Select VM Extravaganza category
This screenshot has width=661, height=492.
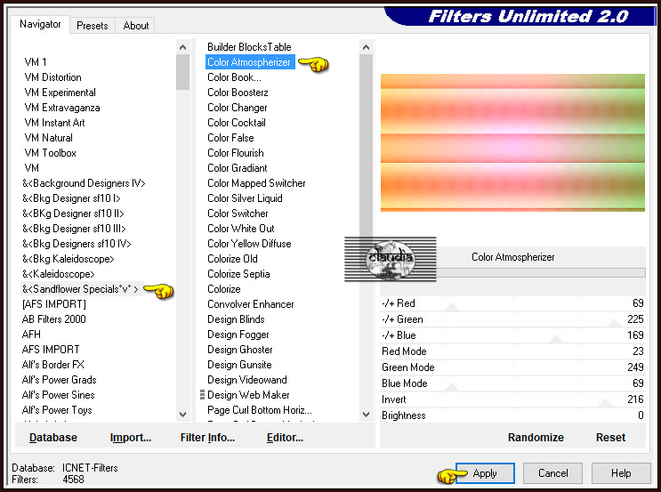pyautogui.click(x=62, y=108)
